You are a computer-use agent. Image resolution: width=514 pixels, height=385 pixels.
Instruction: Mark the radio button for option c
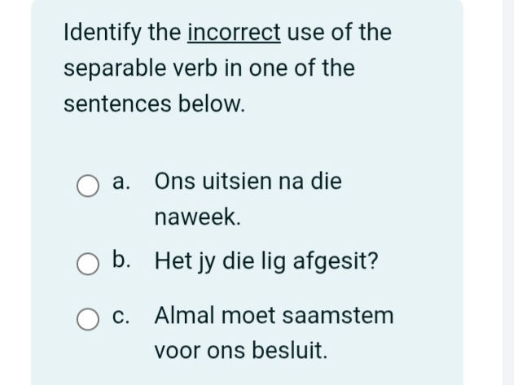click(88, 318)
